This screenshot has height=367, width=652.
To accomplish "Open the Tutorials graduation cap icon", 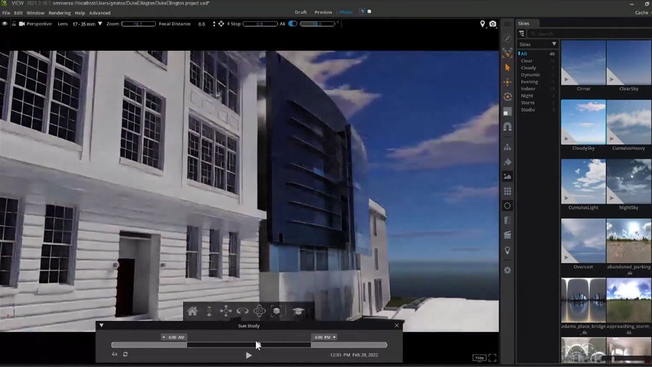I will pos(299,311).
